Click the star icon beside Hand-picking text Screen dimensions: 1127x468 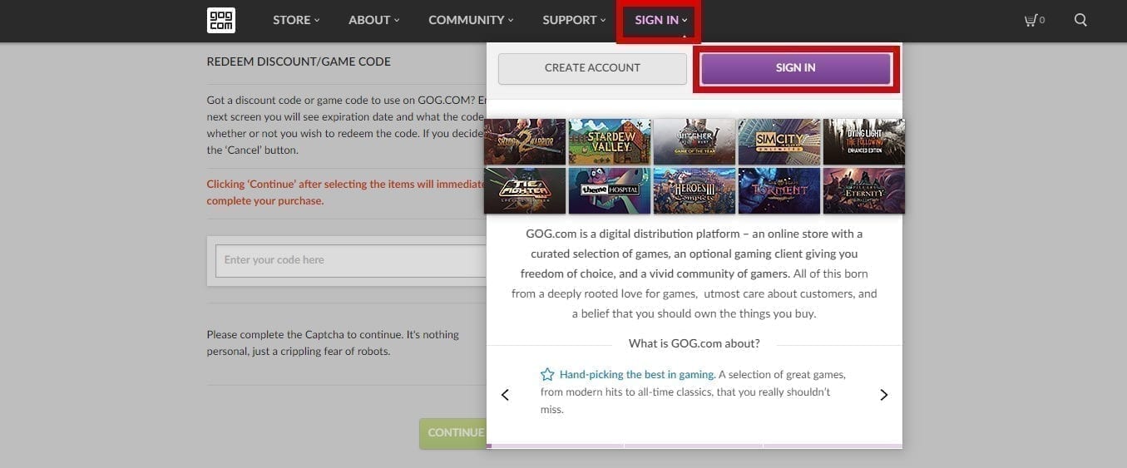click(547, 374)
